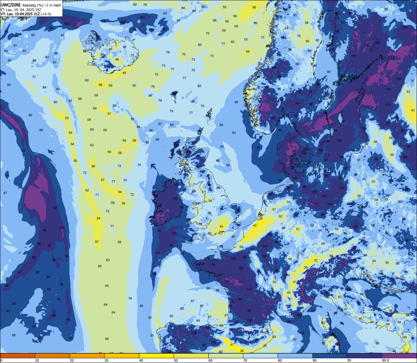This screenshot has height=363, width=417.
Task: Select the bright yellow 40–50 legend swatch
Action: pyautogui.click(x=156, y=356)
